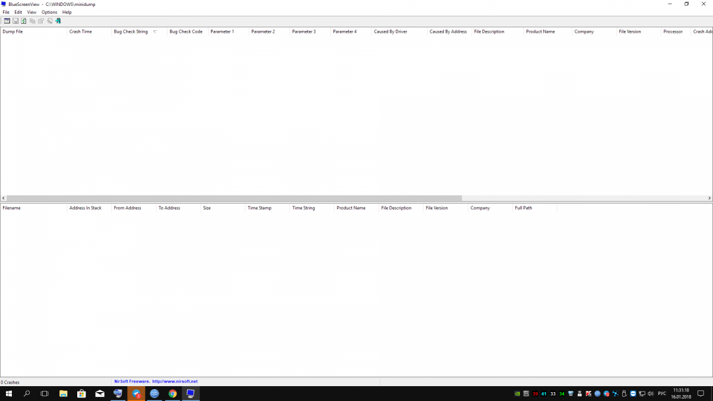
Task: Click the Parameter 2 column header
Action: point(269,31)
